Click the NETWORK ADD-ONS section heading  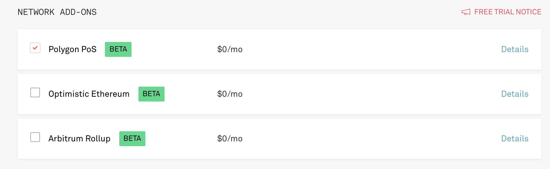[x=57, y=12]
